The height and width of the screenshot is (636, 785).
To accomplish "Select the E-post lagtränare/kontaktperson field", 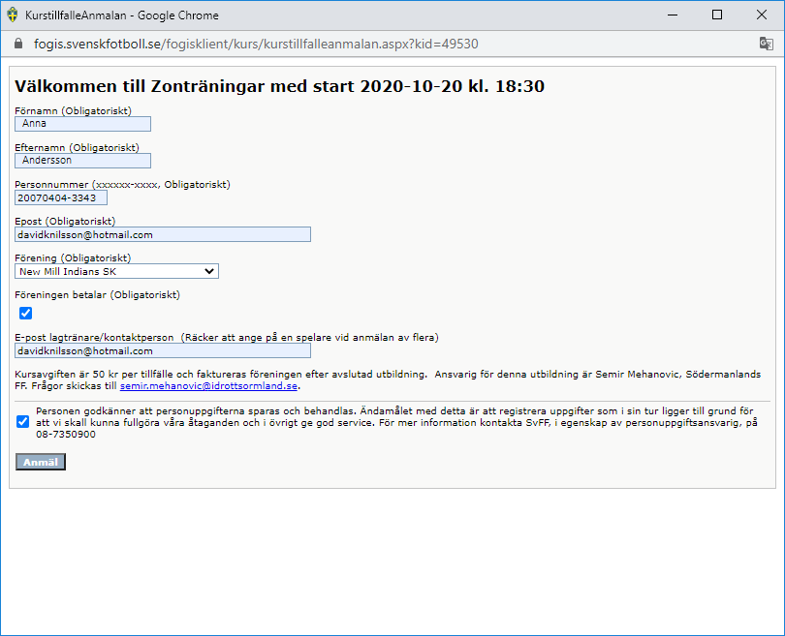I will (163, 350).
